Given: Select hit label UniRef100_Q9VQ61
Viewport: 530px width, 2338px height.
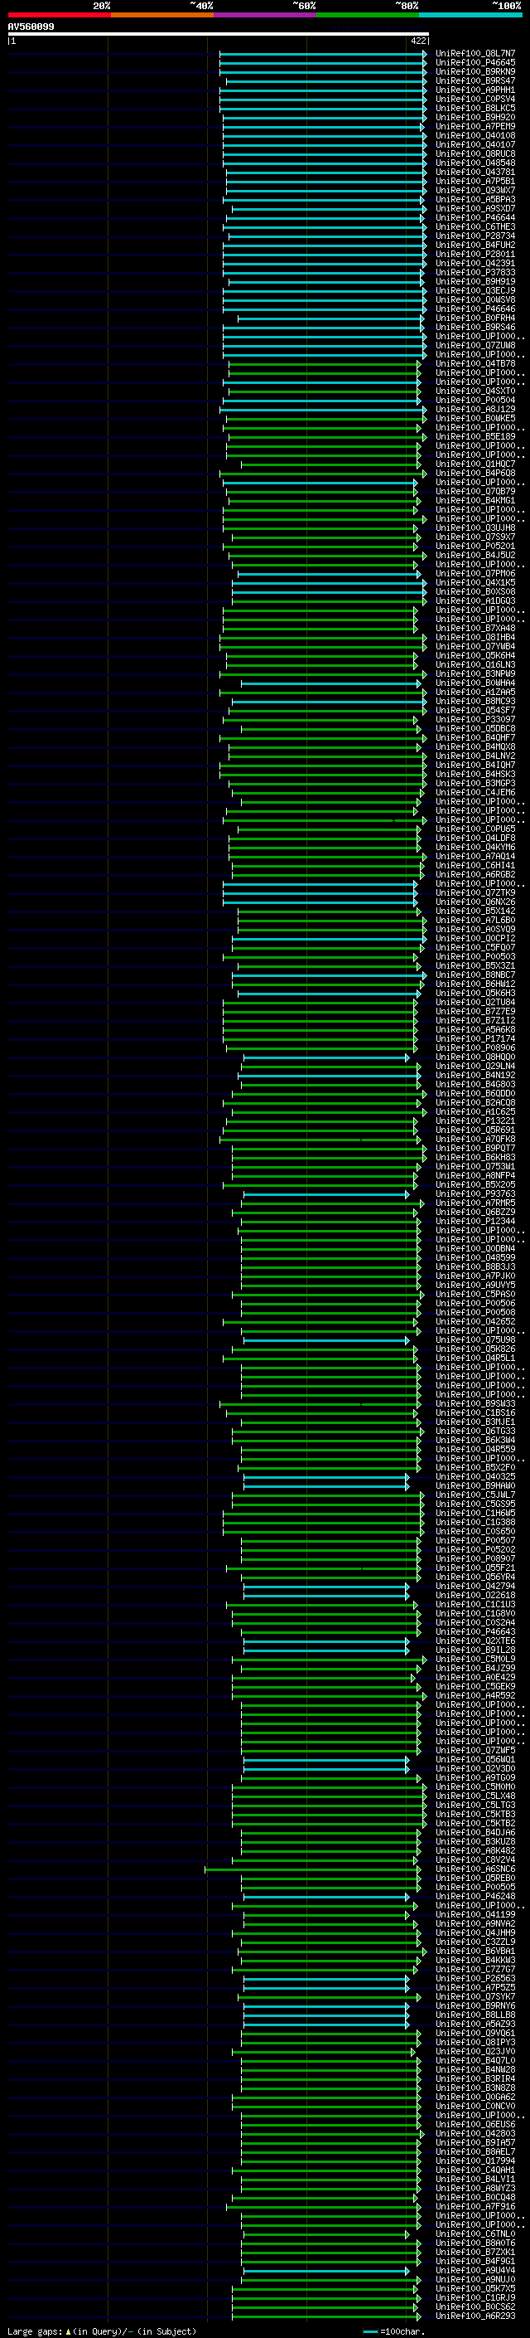Looking at the screenshot, I should [x=475, y=2033].
